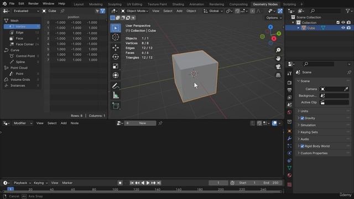
Task: Click the pan hand icon in viewport
Action: tap(278, 59)
